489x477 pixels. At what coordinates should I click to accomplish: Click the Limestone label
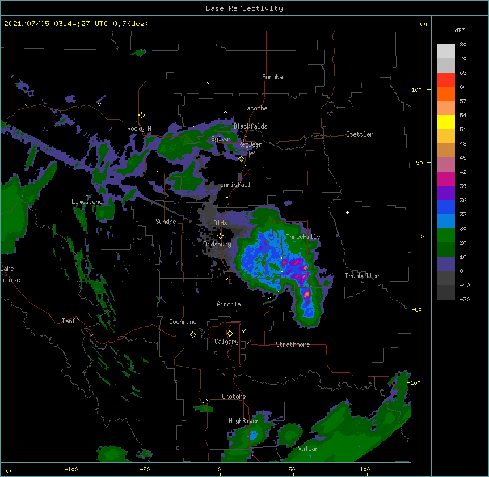click(87, 202)
